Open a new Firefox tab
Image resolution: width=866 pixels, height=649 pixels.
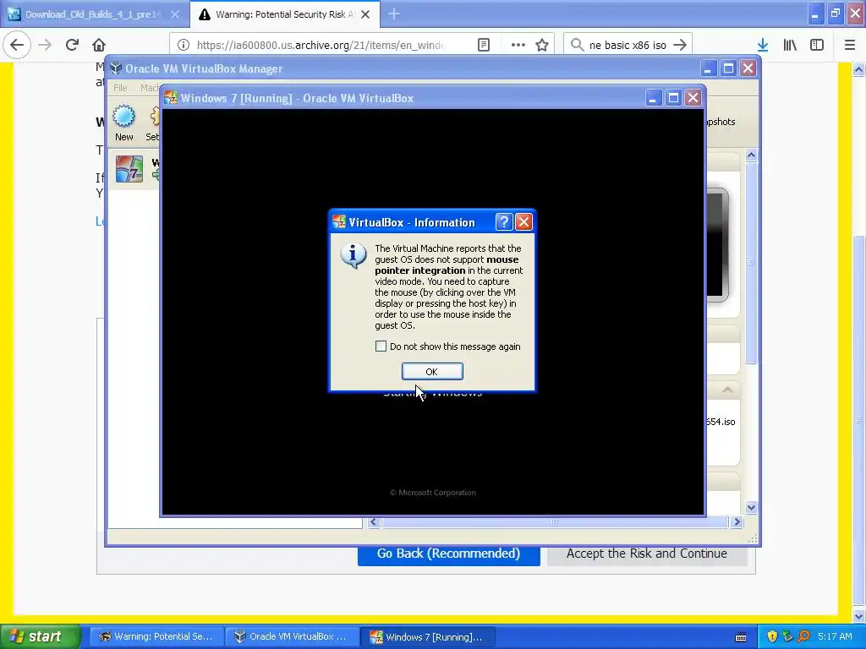[394, 14]
